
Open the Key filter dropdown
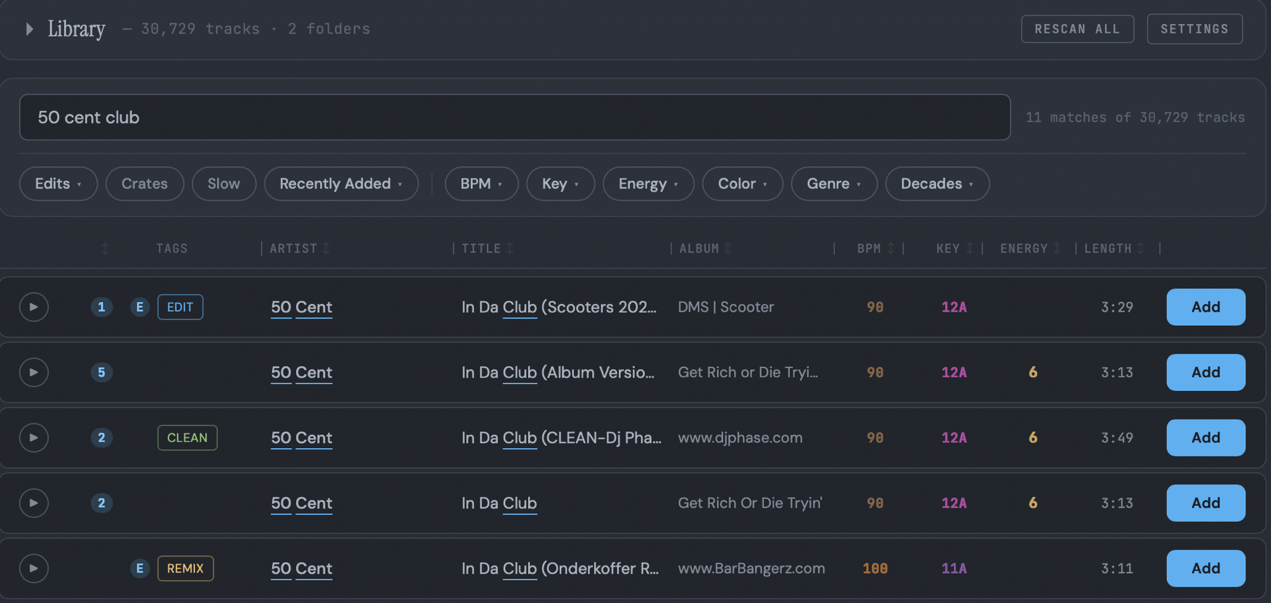561,184
